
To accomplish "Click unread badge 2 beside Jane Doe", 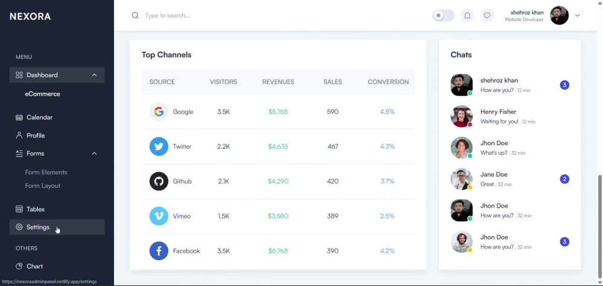I will (x=564, y=179).
